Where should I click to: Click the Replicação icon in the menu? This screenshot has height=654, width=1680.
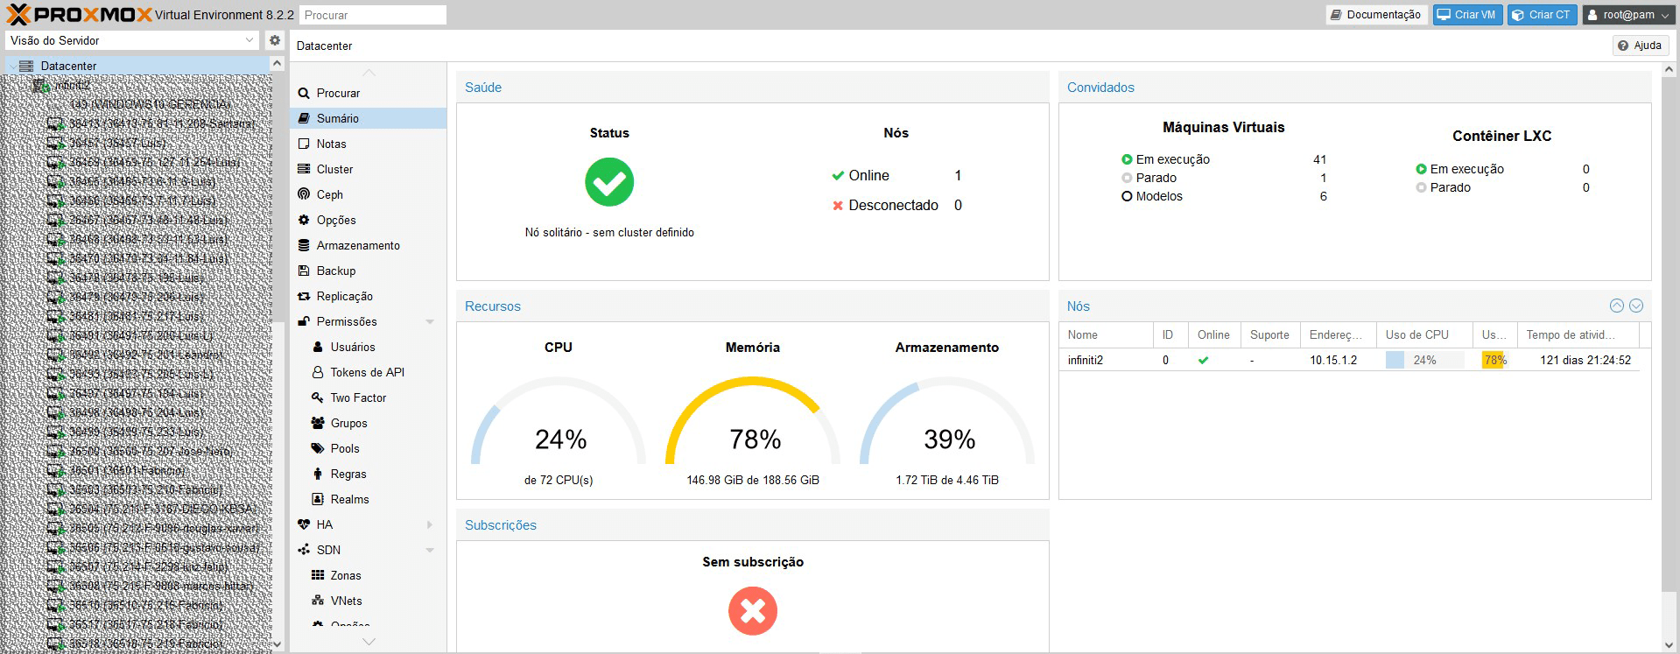304,296
